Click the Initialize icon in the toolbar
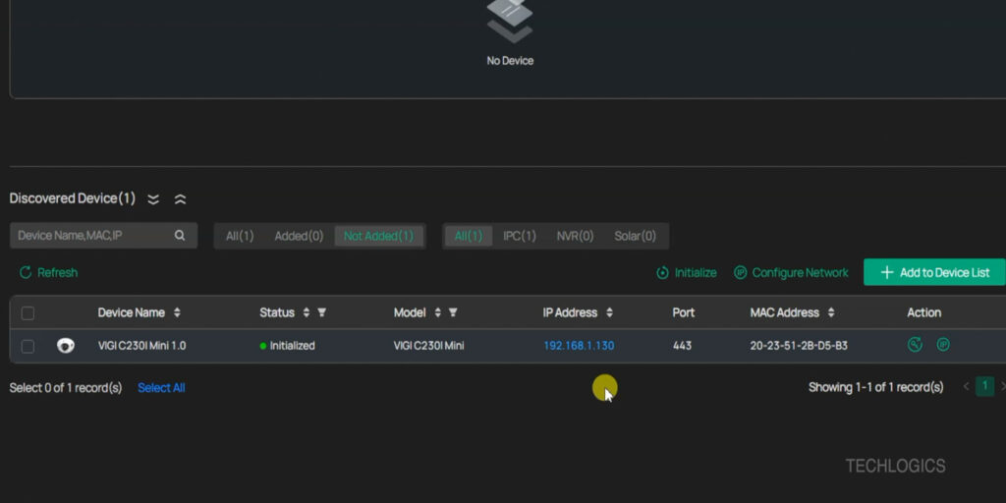The width and height of the screenshot is (1006, 503). [663, 272]
